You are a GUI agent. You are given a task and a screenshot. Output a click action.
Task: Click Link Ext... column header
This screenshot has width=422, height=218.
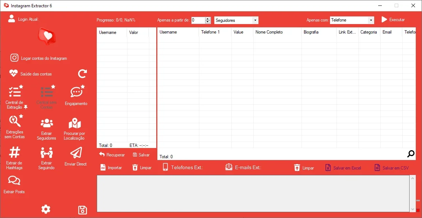[348, 32]
